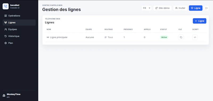Click the NOM column header

point(49,29)
